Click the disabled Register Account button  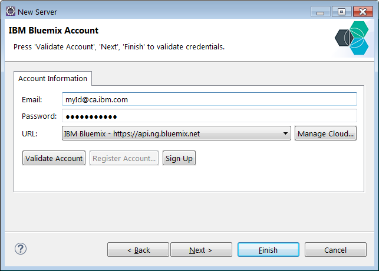[124, 158]
